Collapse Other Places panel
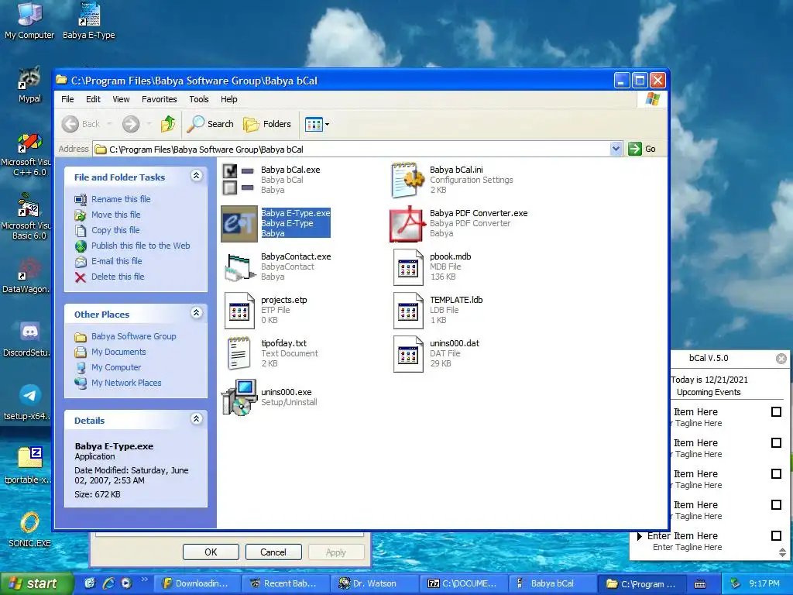793x595 pixels. pyautogui.click(x=196, y=313)
